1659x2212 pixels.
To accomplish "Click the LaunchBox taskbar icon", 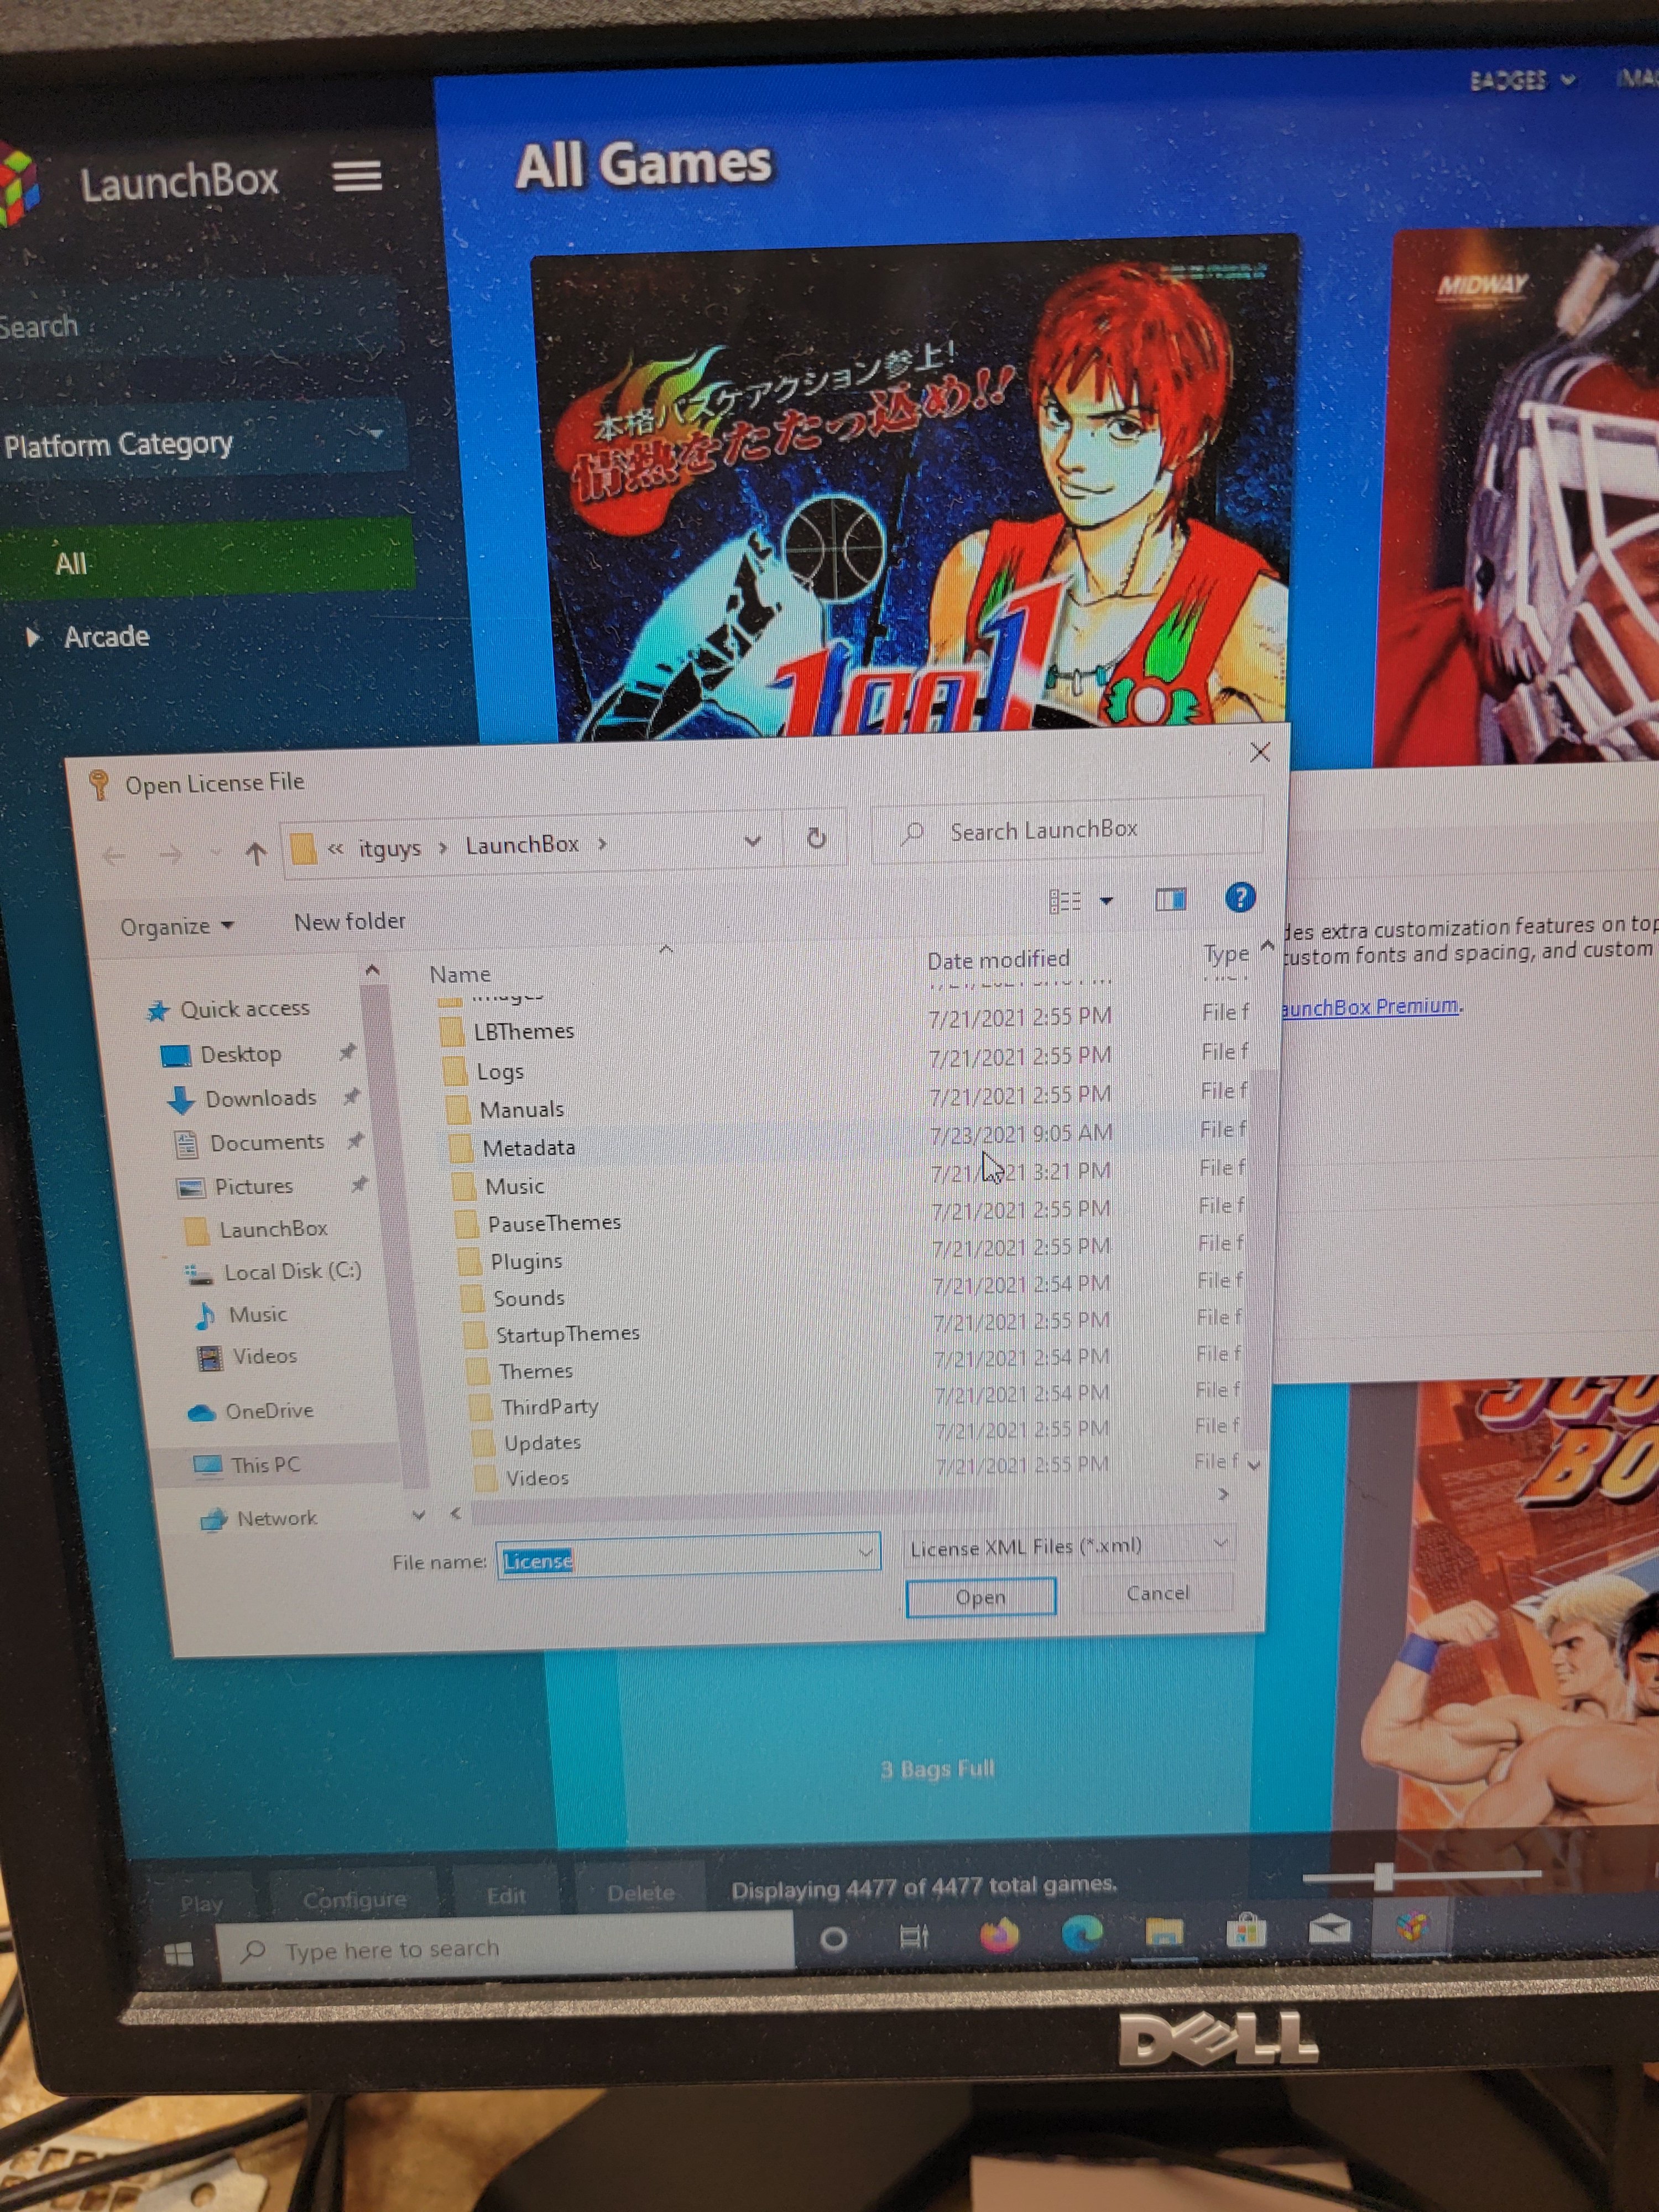I will pos(1411,1927).
